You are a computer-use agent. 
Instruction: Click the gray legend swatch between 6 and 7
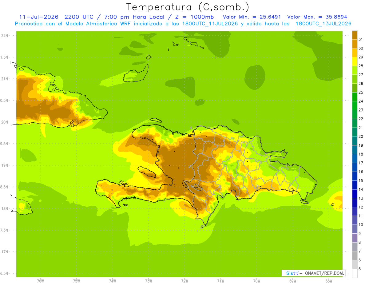[355, 255]
